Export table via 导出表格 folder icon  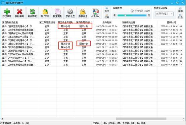coord(45,13)
